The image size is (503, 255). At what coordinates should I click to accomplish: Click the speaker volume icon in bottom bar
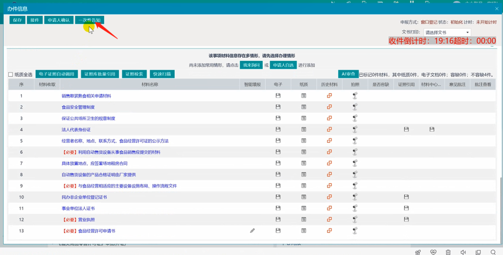pos(463,252)
